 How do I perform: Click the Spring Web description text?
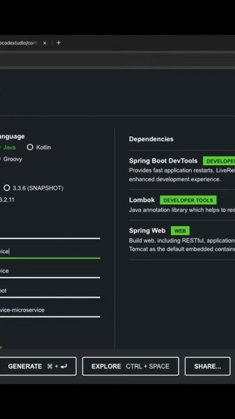point(182,245)
